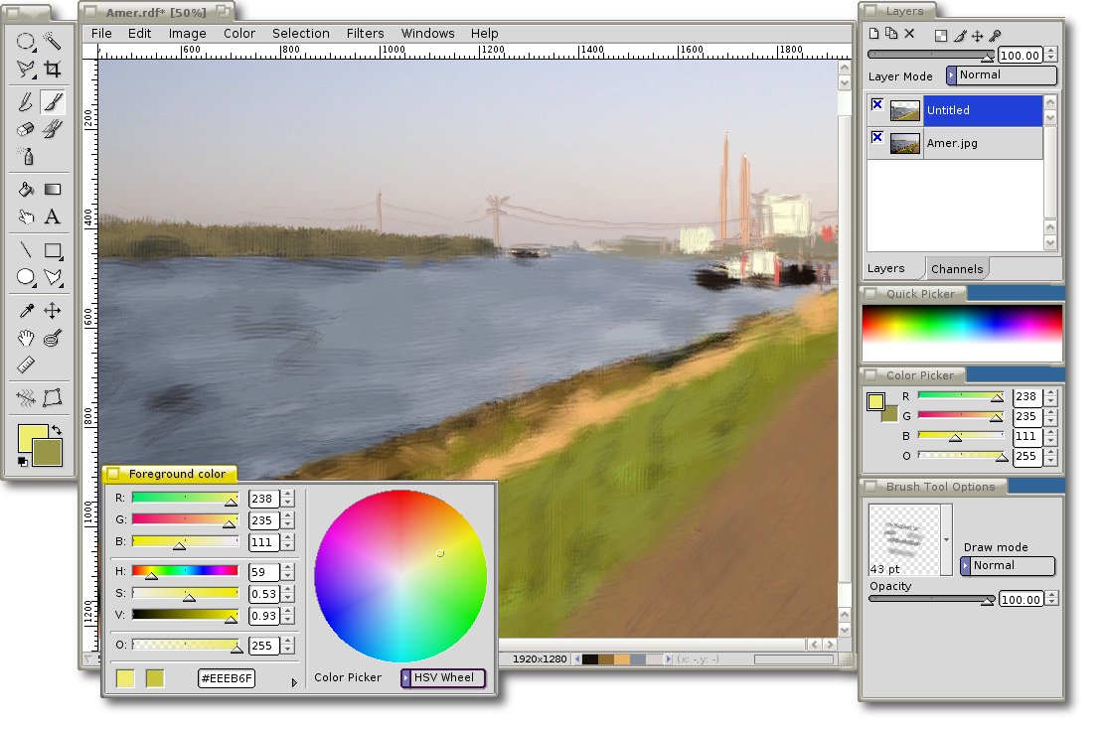
Task: Select the wind distortion tool
Action: click(x=25, y=398)
